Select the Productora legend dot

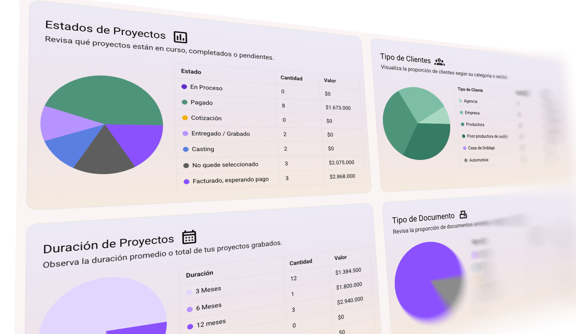pyautogui.click(x=463, y=124)
